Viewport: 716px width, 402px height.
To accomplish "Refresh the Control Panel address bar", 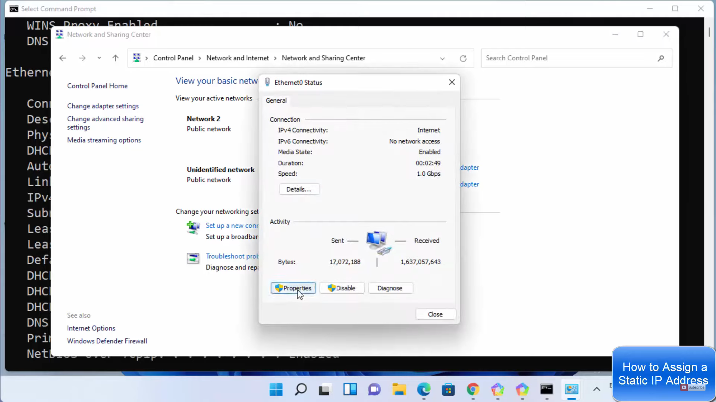I will (x=463, y=58).
